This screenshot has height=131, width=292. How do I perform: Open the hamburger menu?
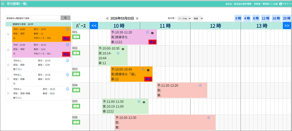(3, 4)
